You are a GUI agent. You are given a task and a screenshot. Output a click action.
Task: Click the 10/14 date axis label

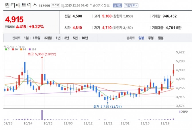click(28, 123)
